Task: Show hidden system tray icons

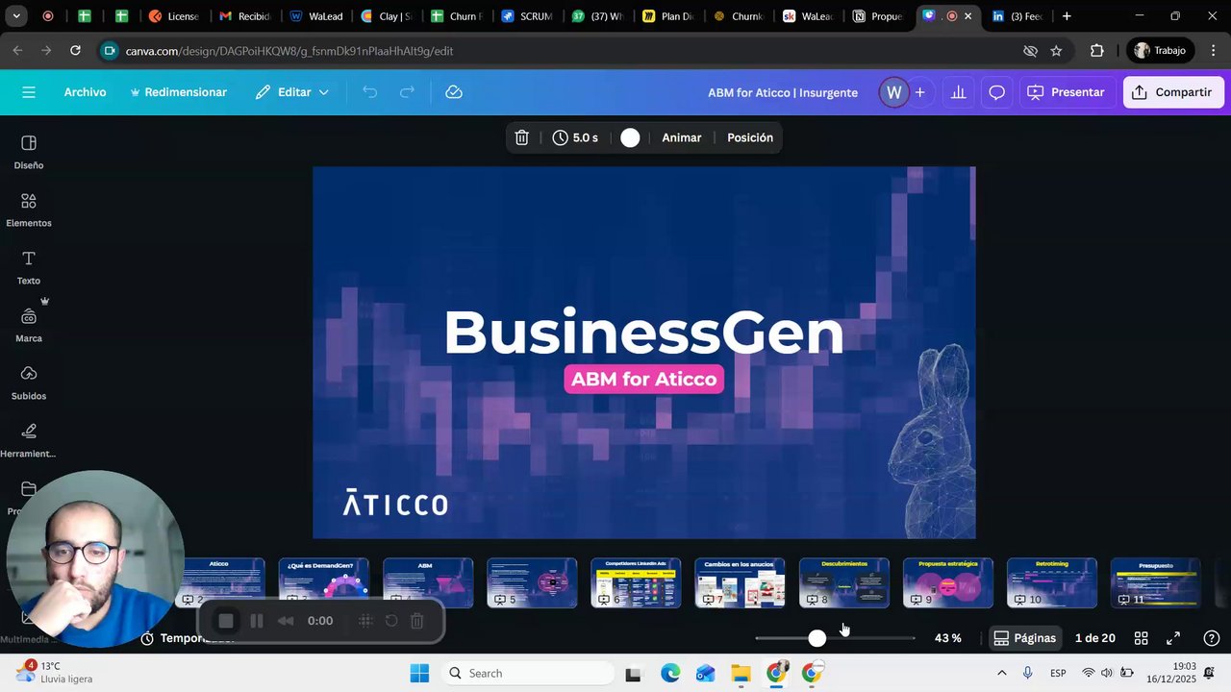Action: coord(1001,673)
